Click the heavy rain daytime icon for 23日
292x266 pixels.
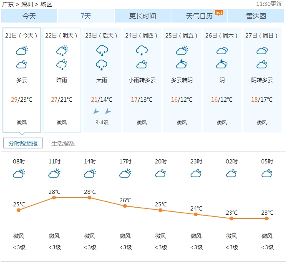pyautogui.click(x=102, y=50)
